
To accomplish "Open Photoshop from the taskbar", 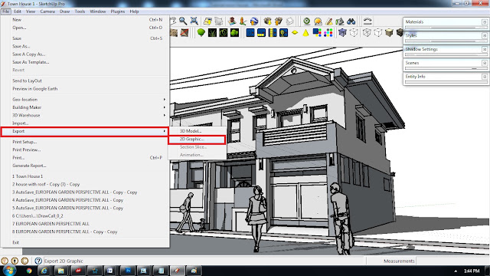I will click(x=128, y=271).
